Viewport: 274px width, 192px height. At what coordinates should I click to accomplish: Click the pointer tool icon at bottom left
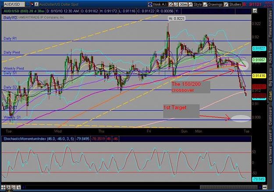(18, 187)
